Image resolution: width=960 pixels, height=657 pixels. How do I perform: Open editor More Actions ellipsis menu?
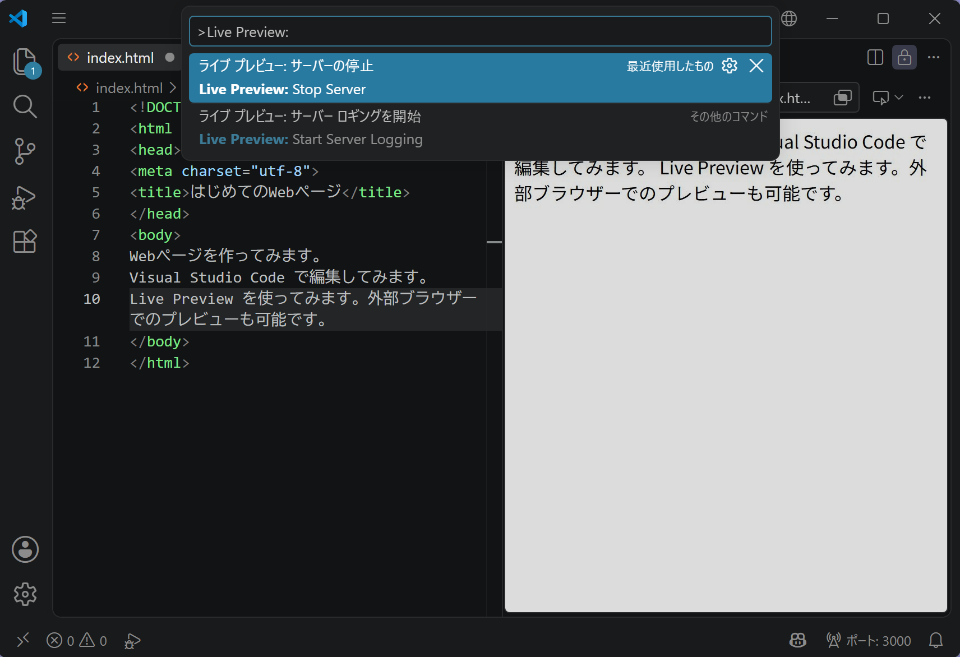pos(934,57)
